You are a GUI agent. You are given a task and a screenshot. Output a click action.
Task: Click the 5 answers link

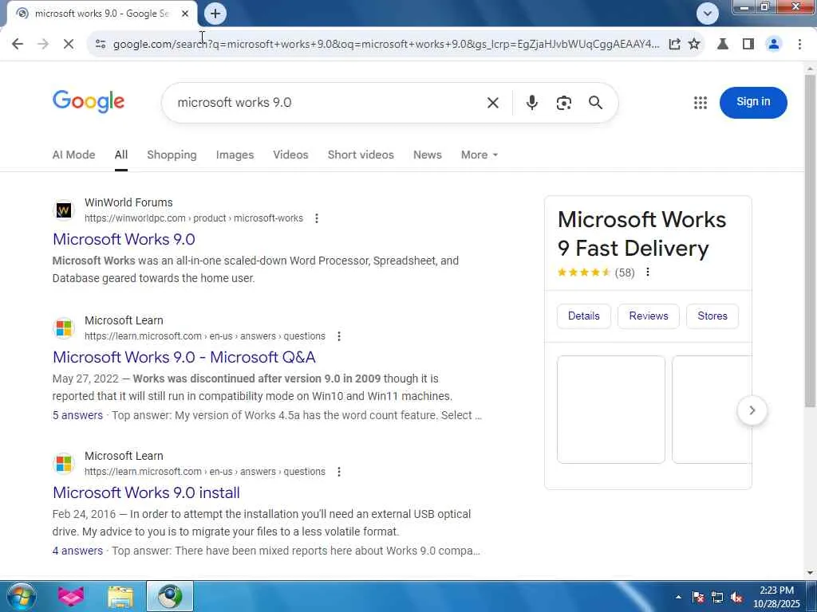pos(77,415)
